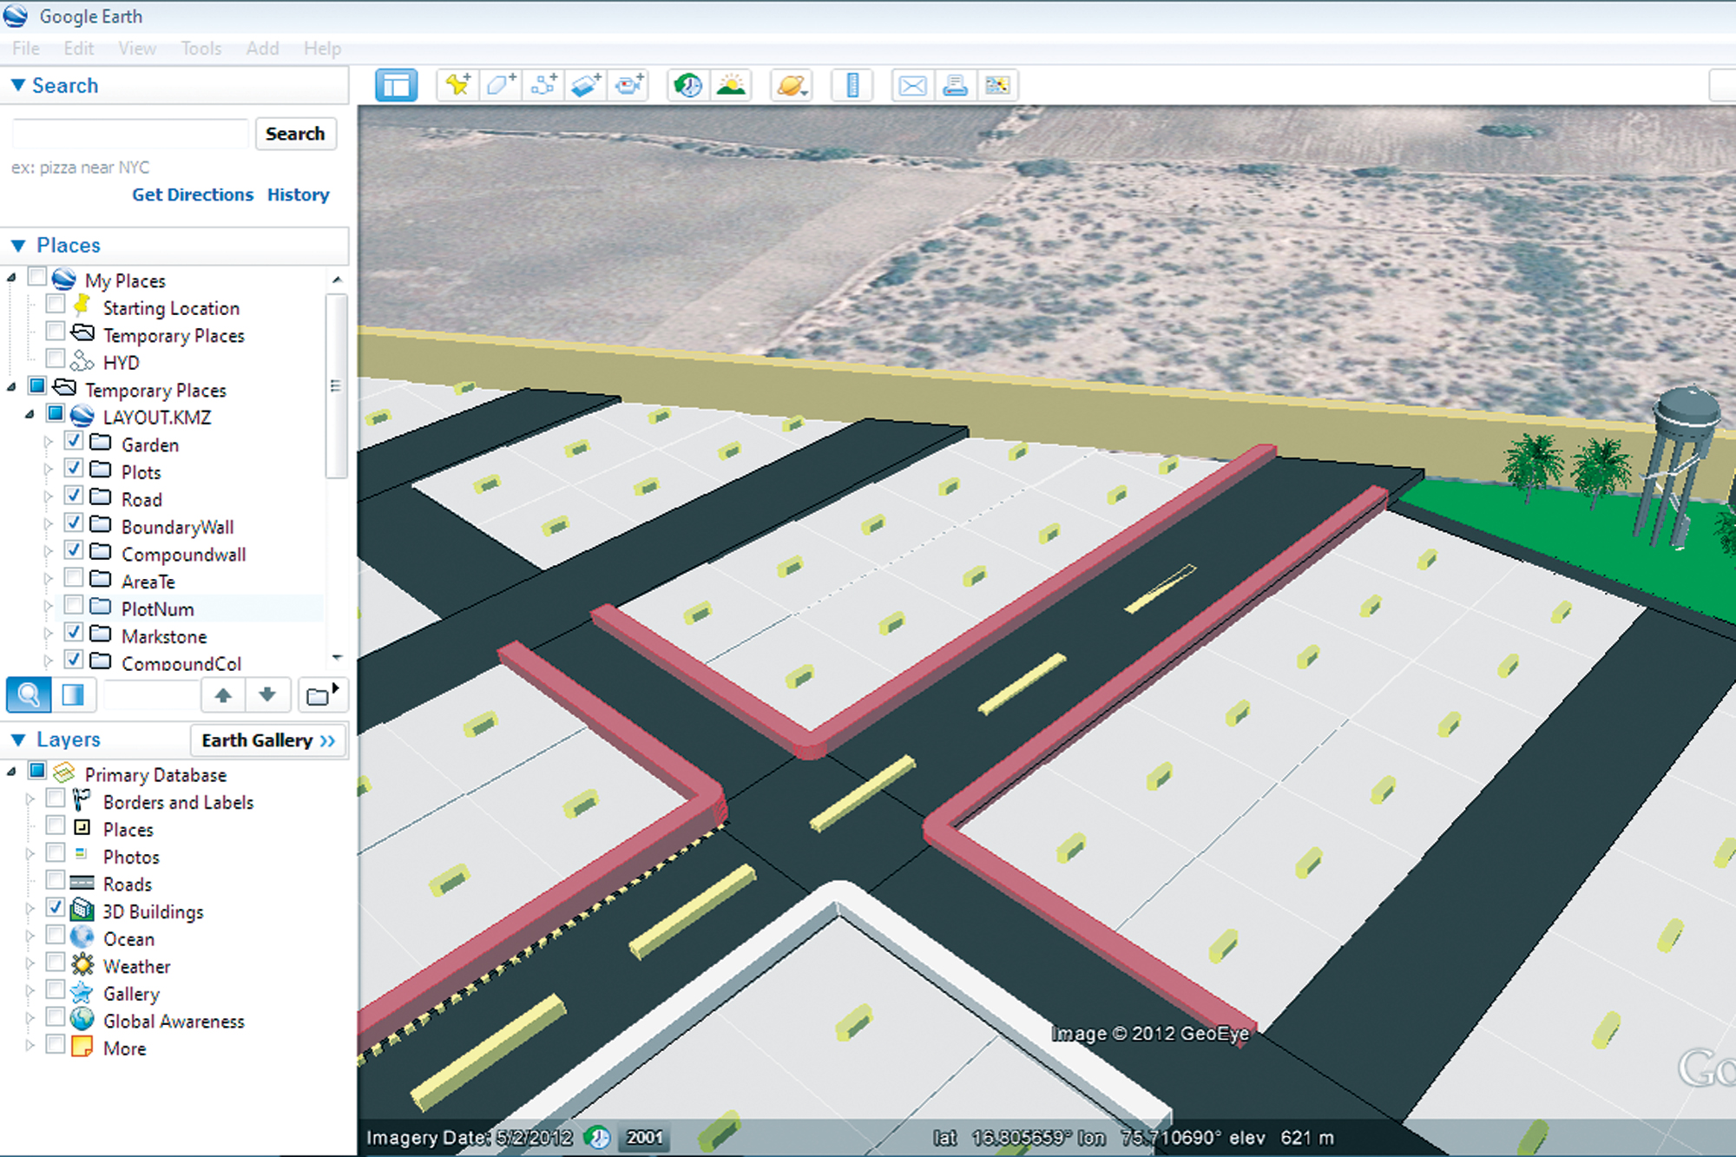Screen dimensions: 1736x1157
Task: Expand the Compoundwall folder
Action: click(x=49, y=552)
